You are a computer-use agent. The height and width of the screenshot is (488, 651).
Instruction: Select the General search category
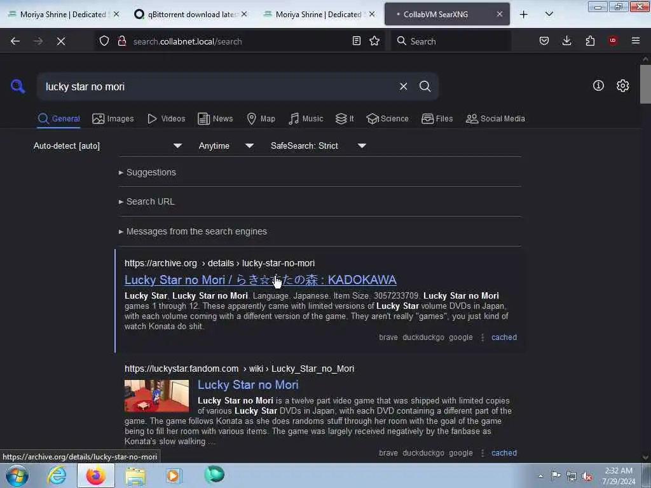(58, 119)
